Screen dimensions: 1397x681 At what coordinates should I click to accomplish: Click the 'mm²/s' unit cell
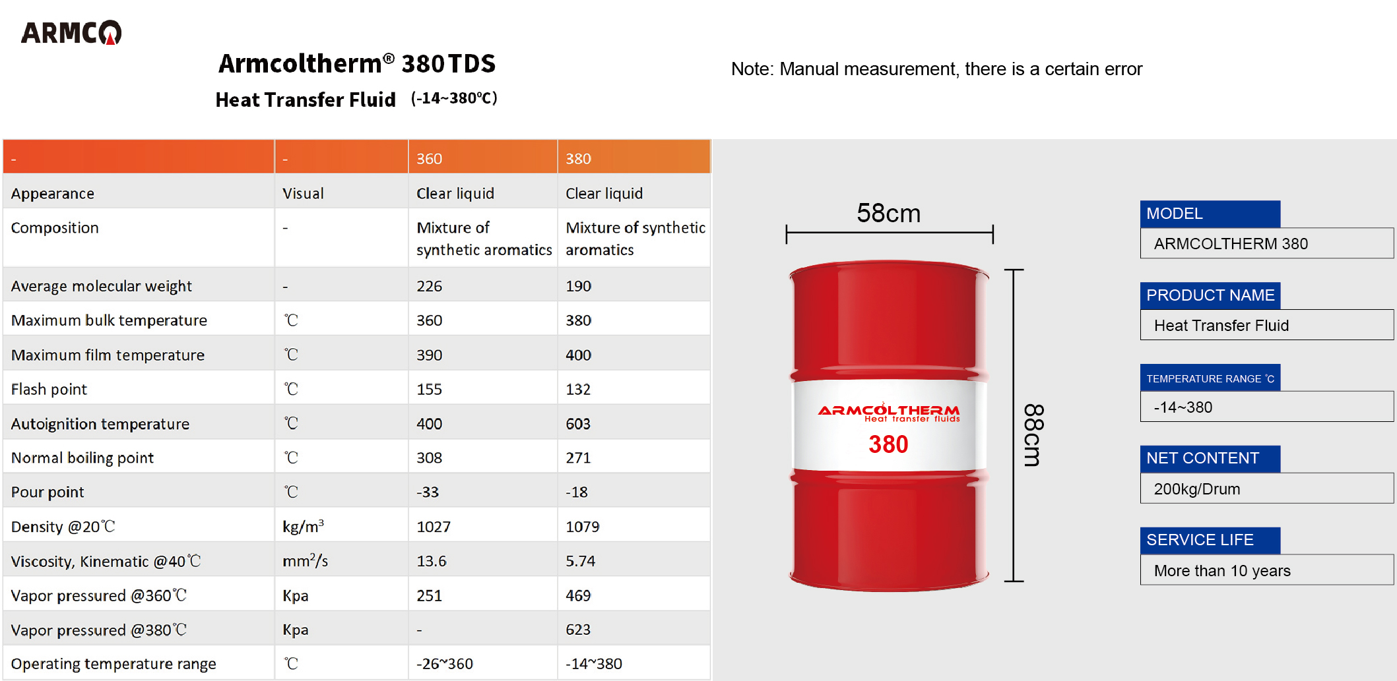[306, 560]
